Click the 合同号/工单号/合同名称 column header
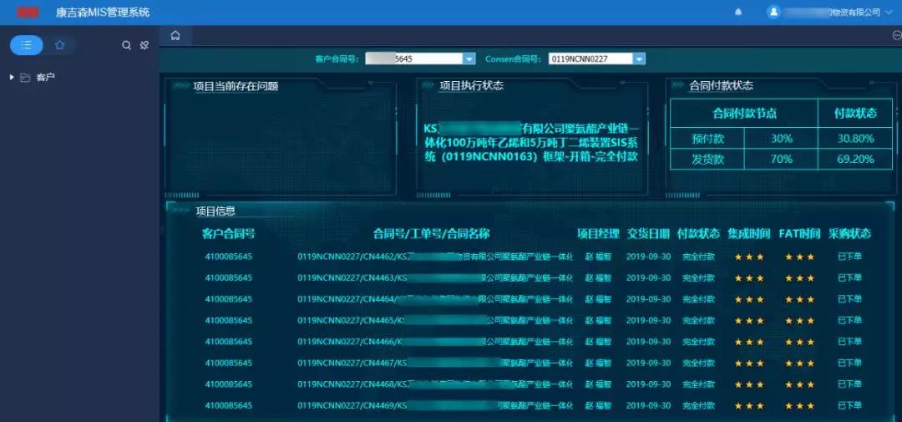Viewport: 902px width, 422px height. 431,234
